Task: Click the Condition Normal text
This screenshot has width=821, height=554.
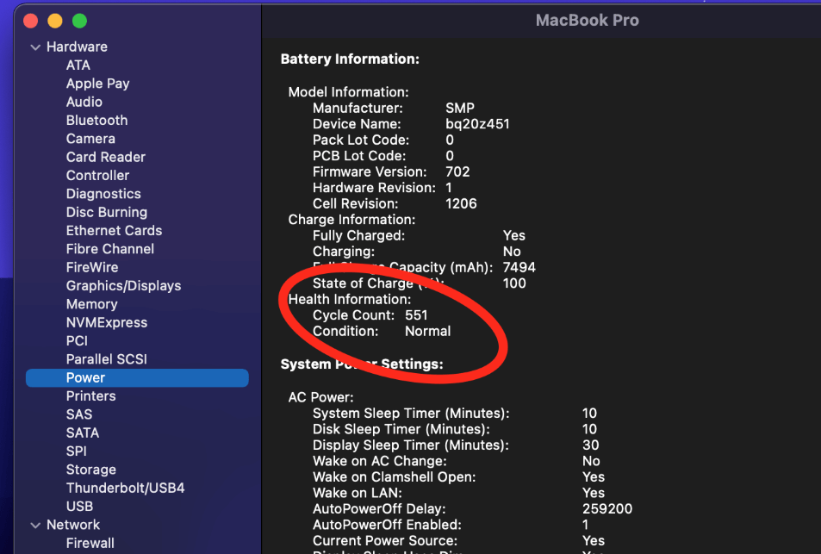Action: [x=427, y=331]
